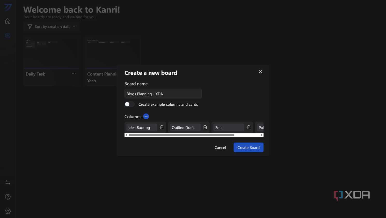The width and height of the screenshot is (386, 218).
Task: Cancel the new board dialog
Action: (x=220, y=147)
